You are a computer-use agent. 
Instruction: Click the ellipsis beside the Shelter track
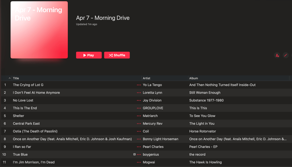pyautogui.click(x=139, y=116)
